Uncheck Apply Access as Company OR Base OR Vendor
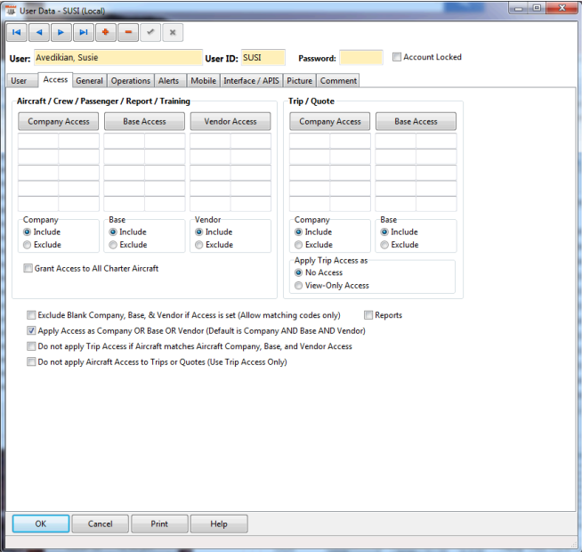 (31, 330)
